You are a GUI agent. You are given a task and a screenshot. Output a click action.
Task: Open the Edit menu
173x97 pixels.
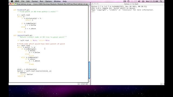click(28, 1)
